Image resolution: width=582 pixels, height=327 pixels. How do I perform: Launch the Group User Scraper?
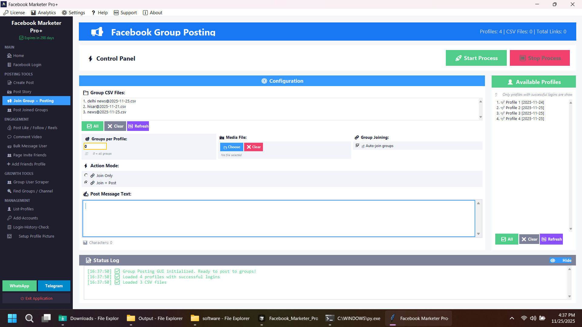tap(31, 182)
